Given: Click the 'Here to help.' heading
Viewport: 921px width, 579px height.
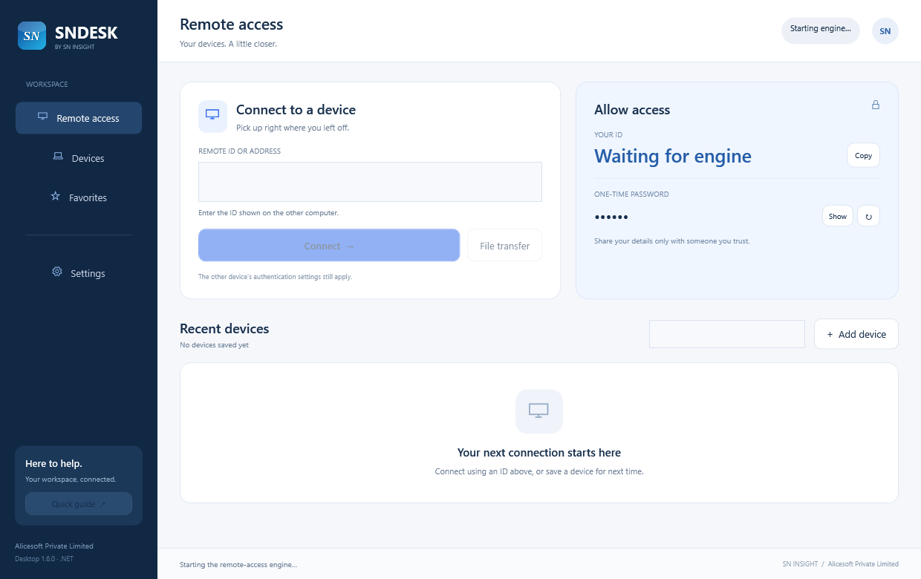Looking at the screenshot, I should coord(53,463).
